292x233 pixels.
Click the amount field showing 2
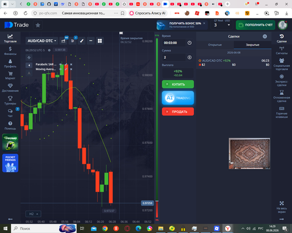[174, 57]
